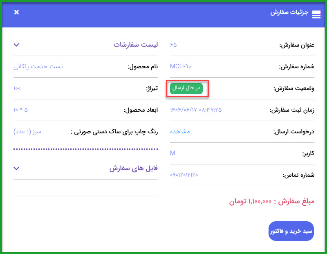This screenshot has height=254, width=327.
Task: Close the order details dialog
Action: 16,12
